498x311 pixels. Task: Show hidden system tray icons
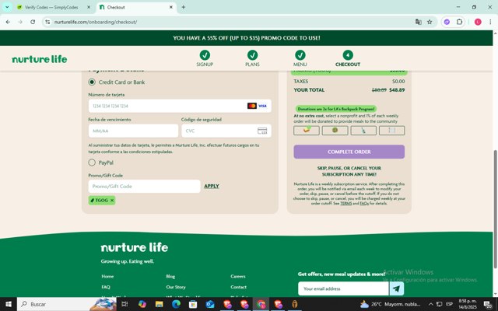coord(430,304)
